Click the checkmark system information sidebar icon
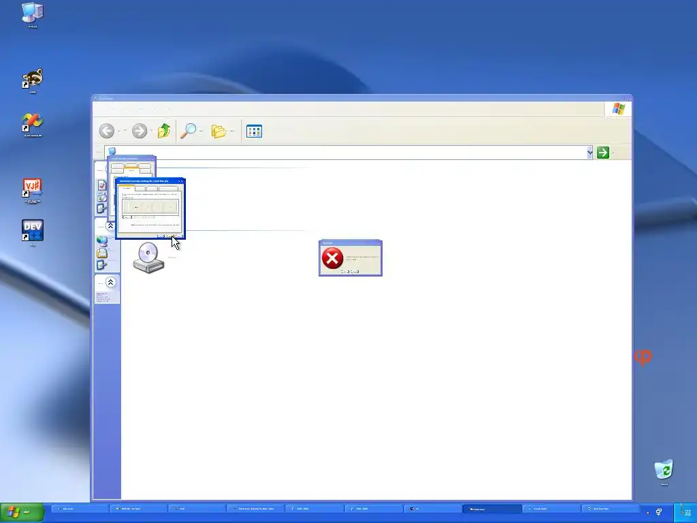This screenshot has height=523, width=697. tap(102, 185)
